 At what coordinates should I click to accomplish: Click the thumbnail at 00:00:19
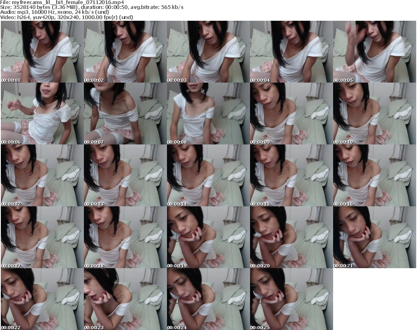208,237
